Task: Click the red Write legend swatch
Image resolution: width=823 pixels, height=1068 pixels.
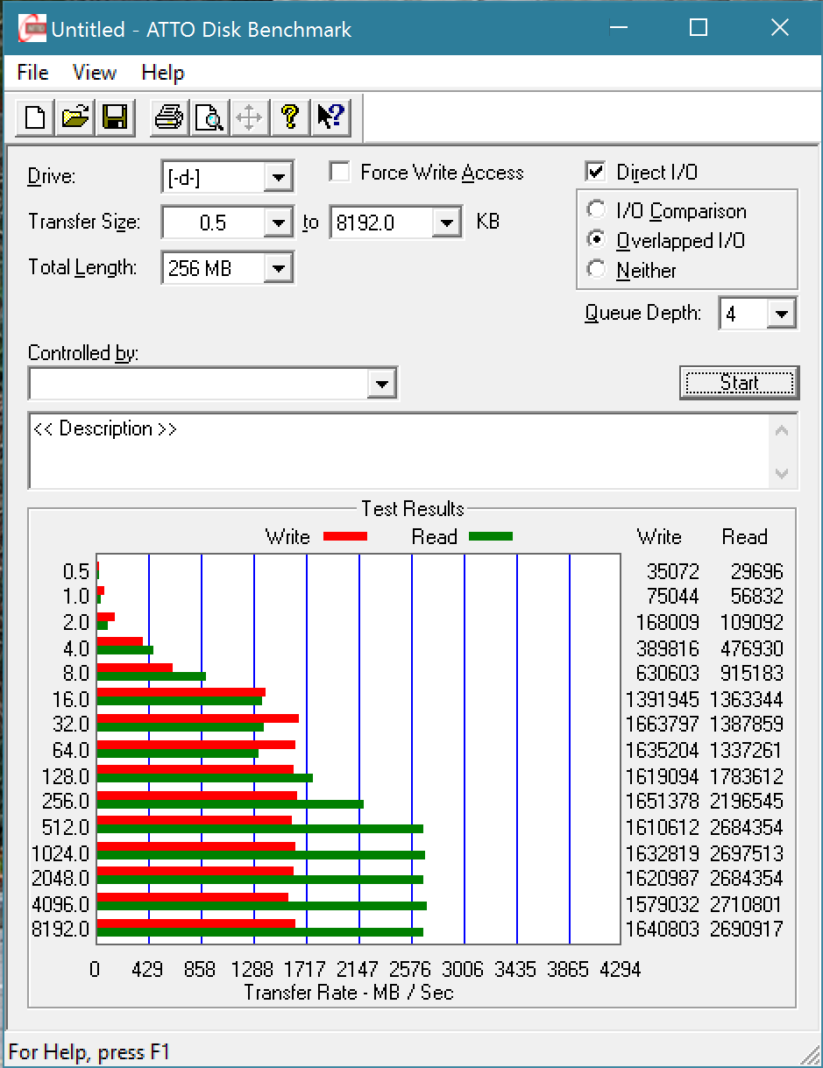Action: point(344,536)
